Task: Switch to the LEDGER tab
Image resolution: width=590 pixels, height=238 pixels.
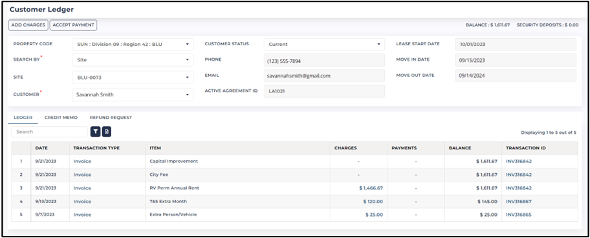Action: pyautogui.click(x=23, y=118)
